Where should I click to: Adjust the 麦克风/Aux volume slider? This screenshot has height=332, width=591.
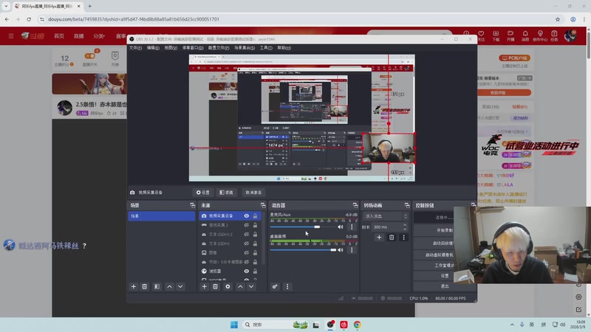coord(303,227)
